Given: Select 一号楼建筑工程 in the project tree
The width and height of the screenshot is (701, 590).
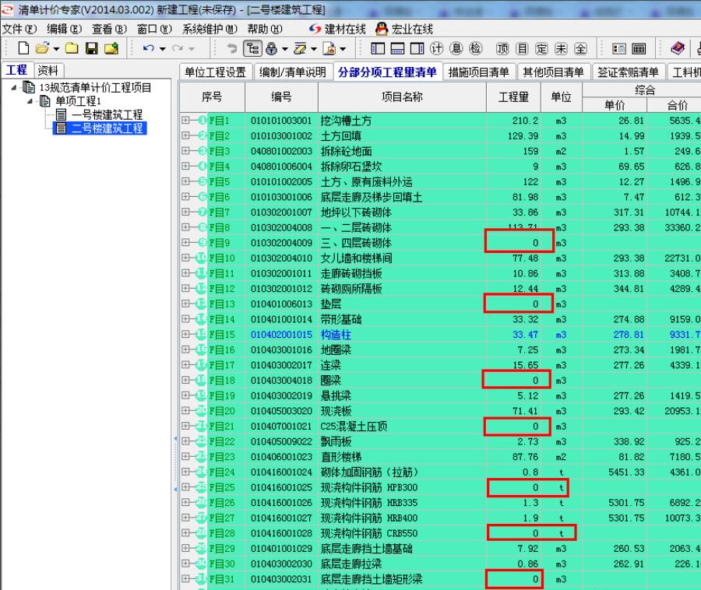Looking at the screenshot, I should point(107,114).
